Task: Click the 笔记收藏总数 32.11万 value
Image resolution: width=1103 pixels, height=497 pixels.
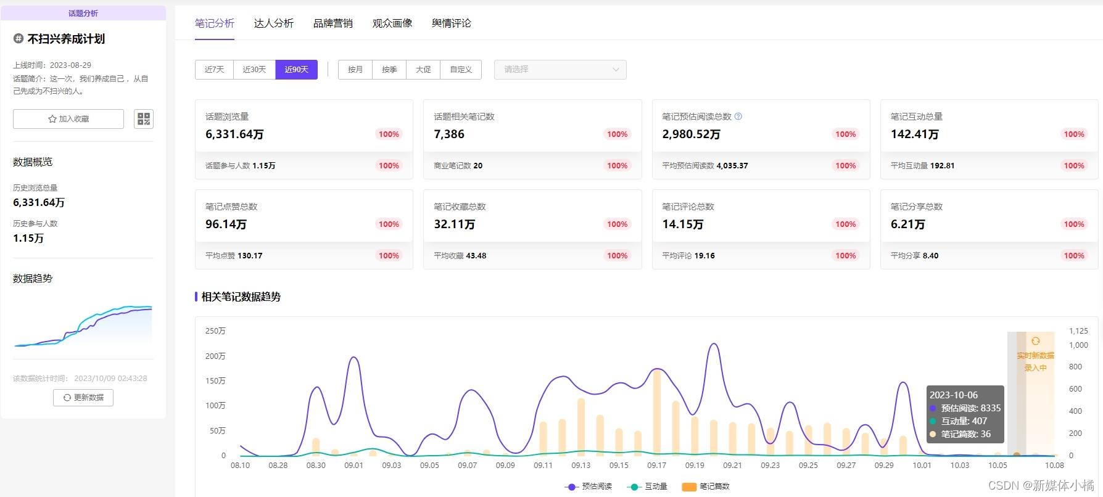Action: (x=455, y=224)
